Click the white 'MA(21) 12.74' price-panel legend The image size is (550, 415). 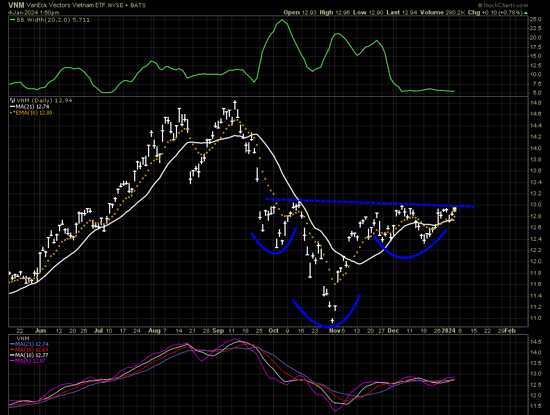(32, 107)
